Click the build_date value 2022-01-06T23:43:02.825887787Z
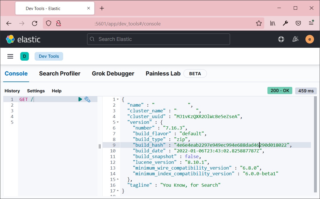 218,151
